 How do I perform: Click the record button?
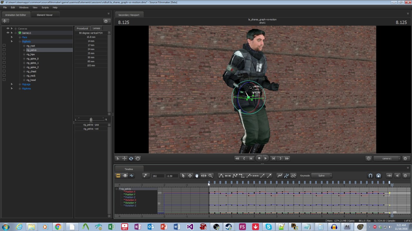coord(259,158)
